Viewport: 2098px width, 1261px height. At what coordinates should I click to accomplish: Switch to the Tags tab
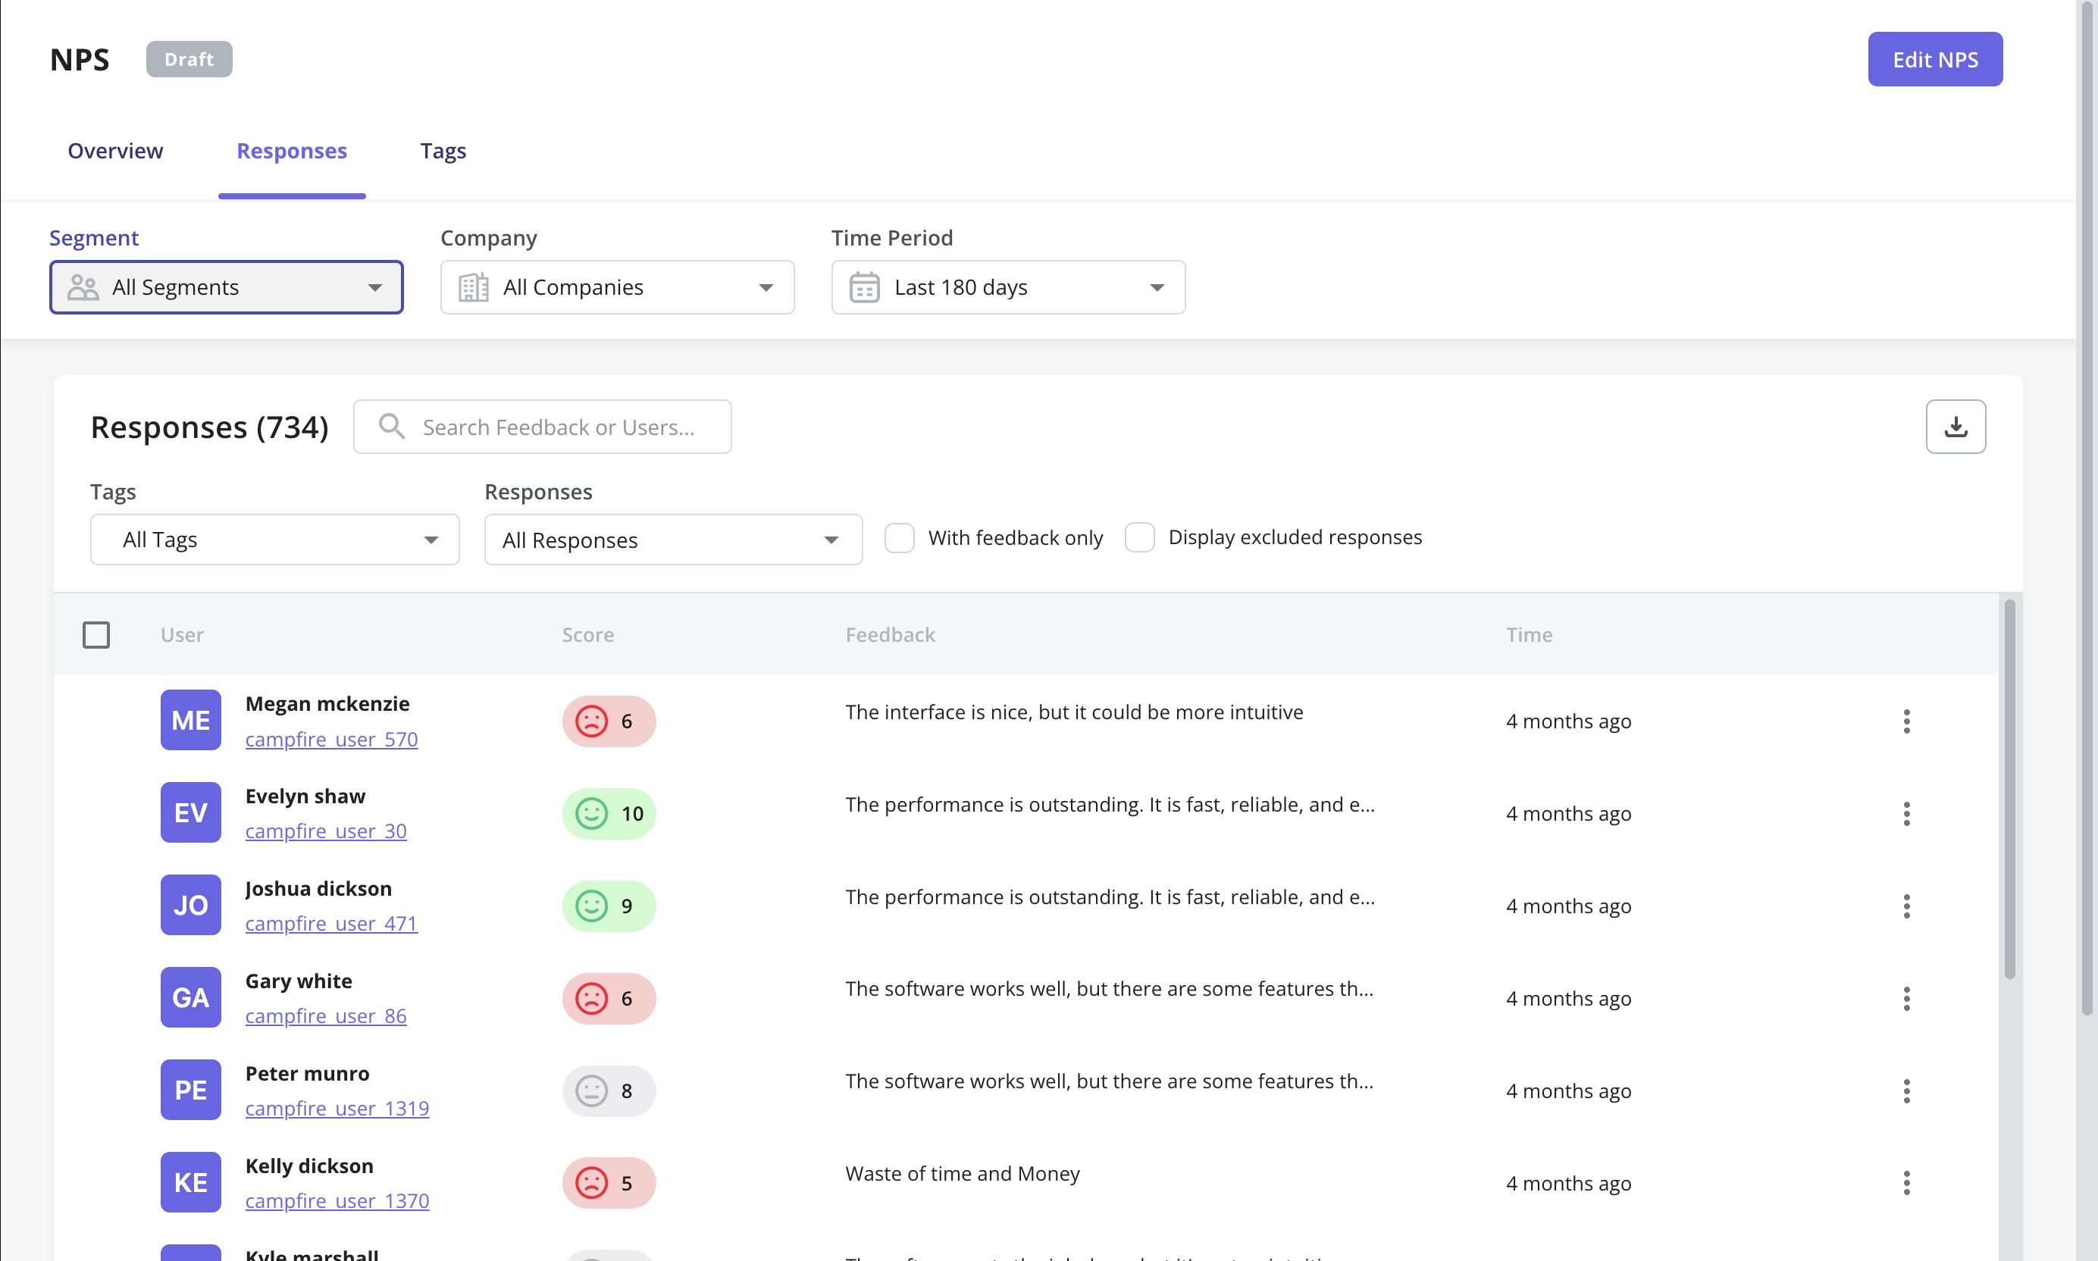pyautogui.click(x=443, y=150)
